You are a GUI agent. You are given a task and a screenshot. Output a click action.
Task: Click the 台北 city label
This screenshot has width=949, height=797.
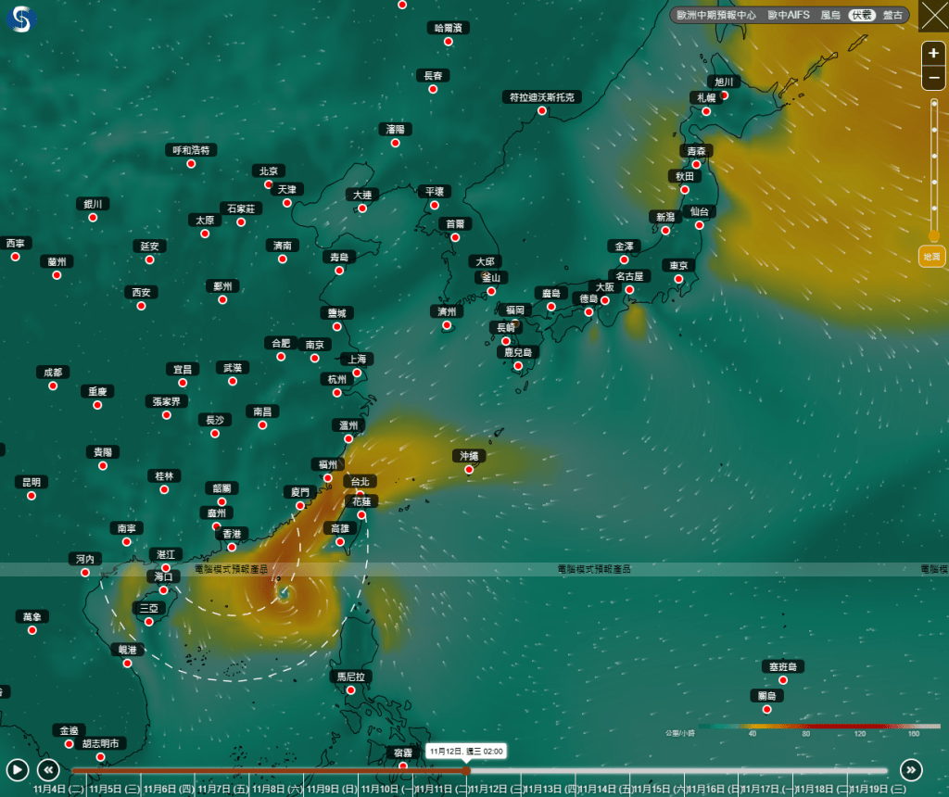[x=361, y=481]
